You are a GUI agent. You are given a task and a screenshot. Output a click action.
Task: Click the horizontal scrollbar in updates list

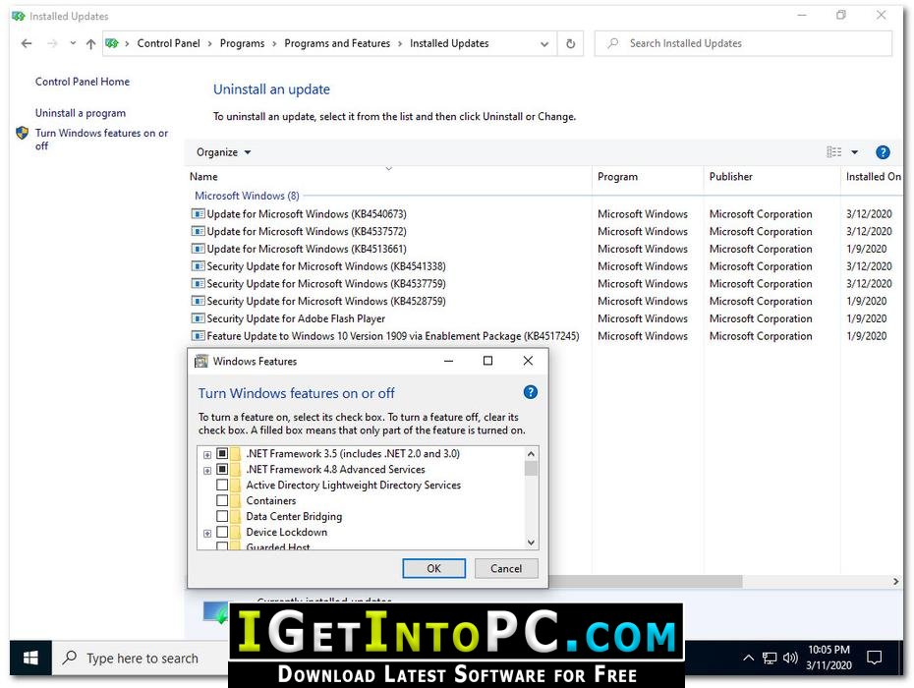coord(645,581)
